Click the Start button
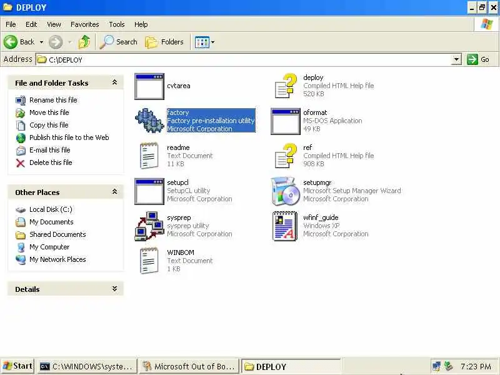Screen dimensions: 500x375 pyautogui.click(x=18, y=366)
